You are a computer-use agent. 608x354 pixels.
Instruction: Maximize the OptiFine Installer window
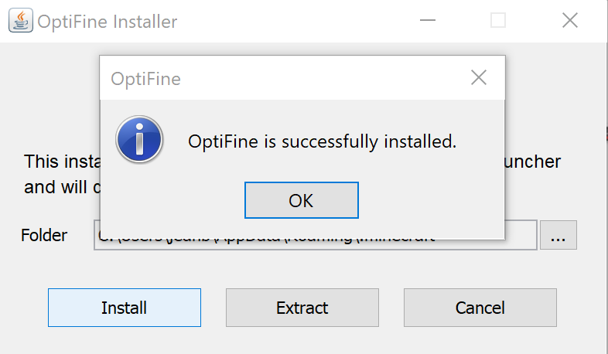[x=498, y=21]
